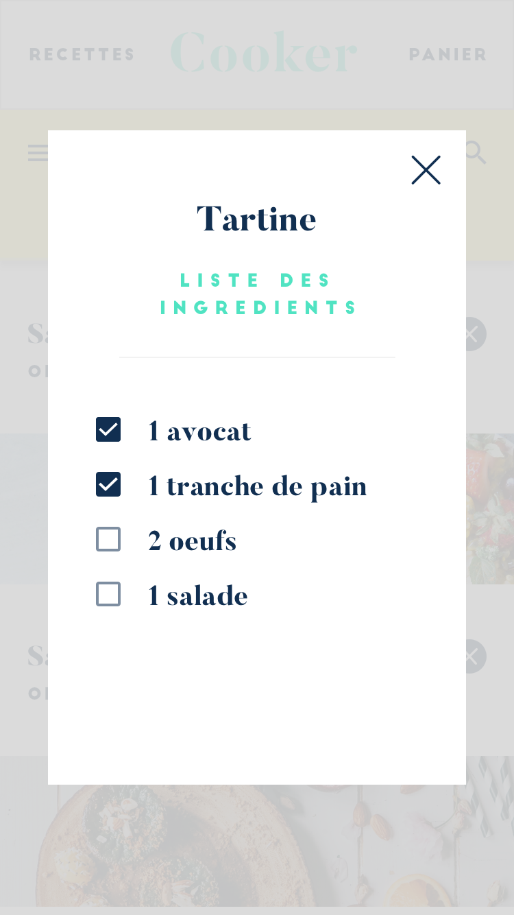Click the "Liste des ingredients" heading
Image resolution: width=514 pixels, height=915 pixels.
tap(258, 294)
